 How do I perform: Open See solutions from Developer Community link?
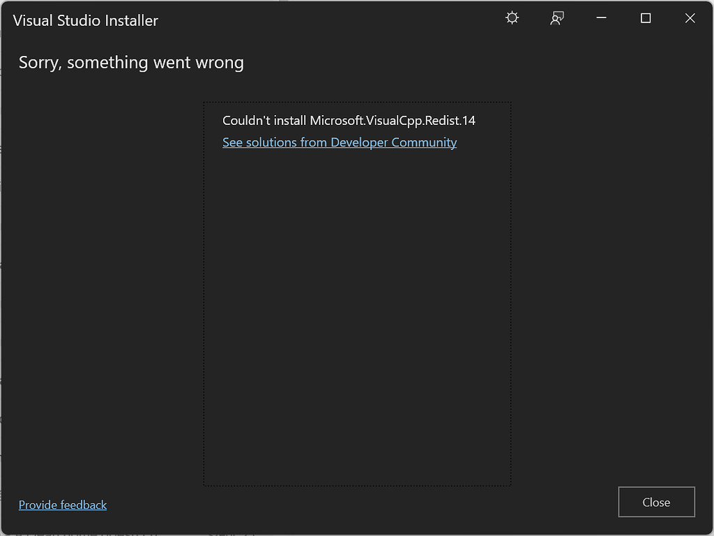pos(340,142)
